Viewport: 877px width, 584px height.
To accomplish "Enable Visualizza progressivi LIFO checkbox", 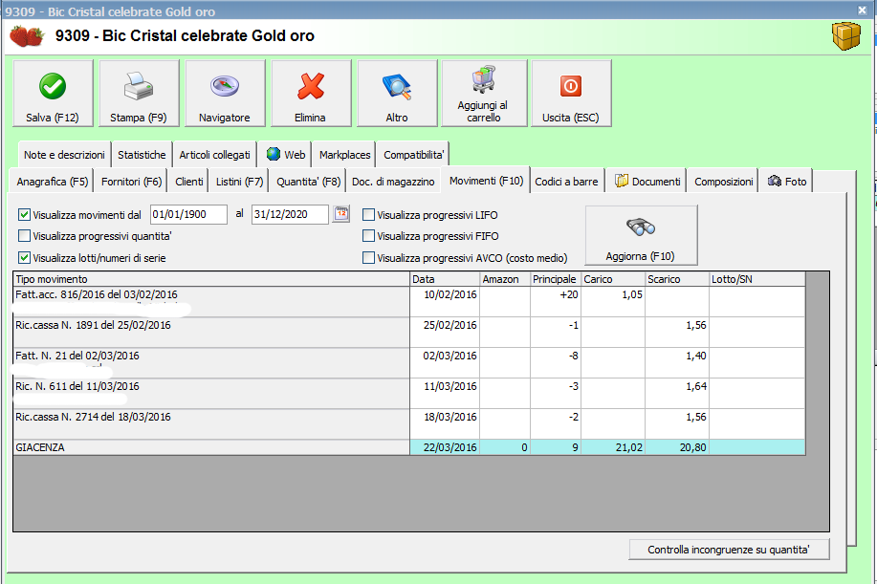I will coord(368,215).
